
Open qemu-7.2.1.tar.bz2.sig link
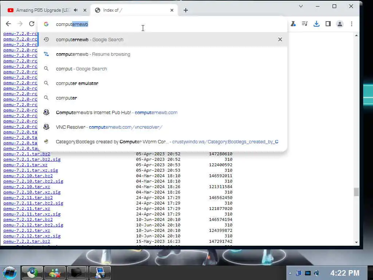click(x=32, y=159)
